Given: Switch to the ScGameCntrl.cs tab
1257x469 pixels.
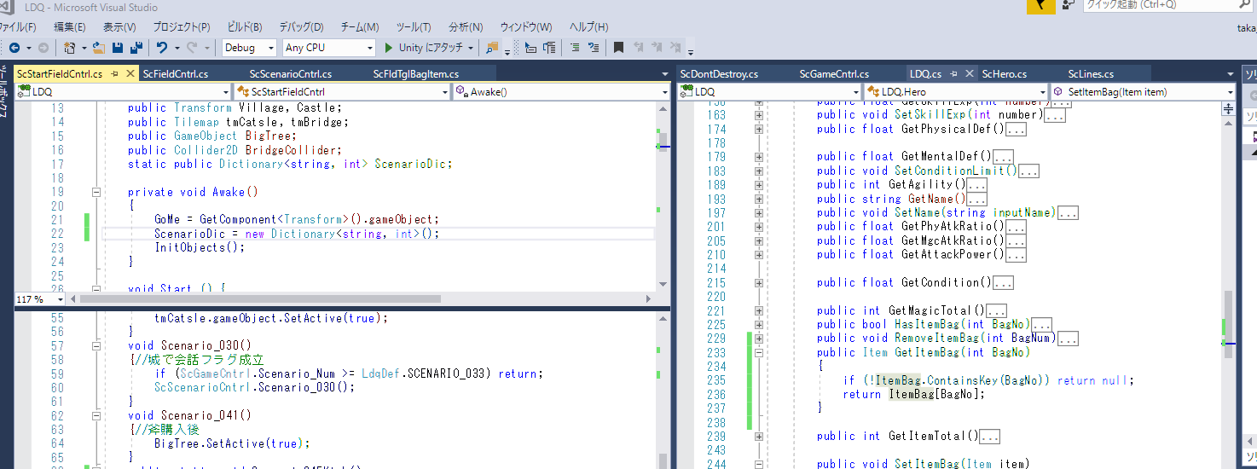Looking at the screenshot, I should (x=834, y=74).
